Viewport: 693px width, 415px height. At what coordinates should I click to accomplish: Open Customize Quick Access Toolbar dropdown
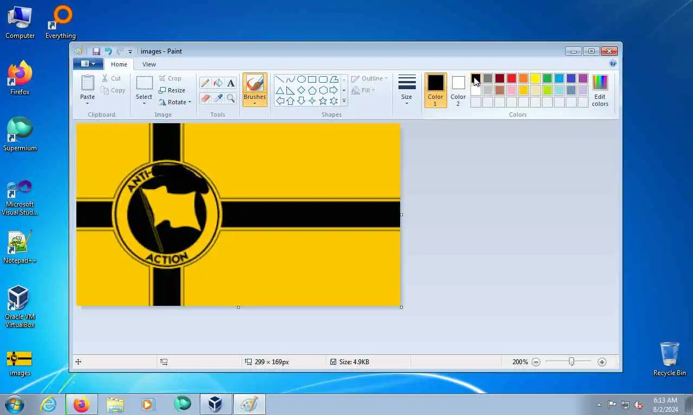click(130, 52)
